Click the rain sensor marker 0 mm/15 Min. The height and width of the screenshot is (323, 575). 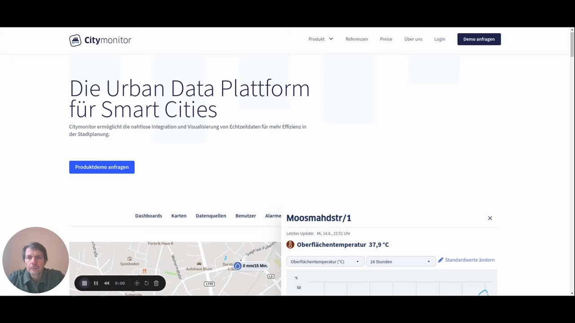(251, 266)
